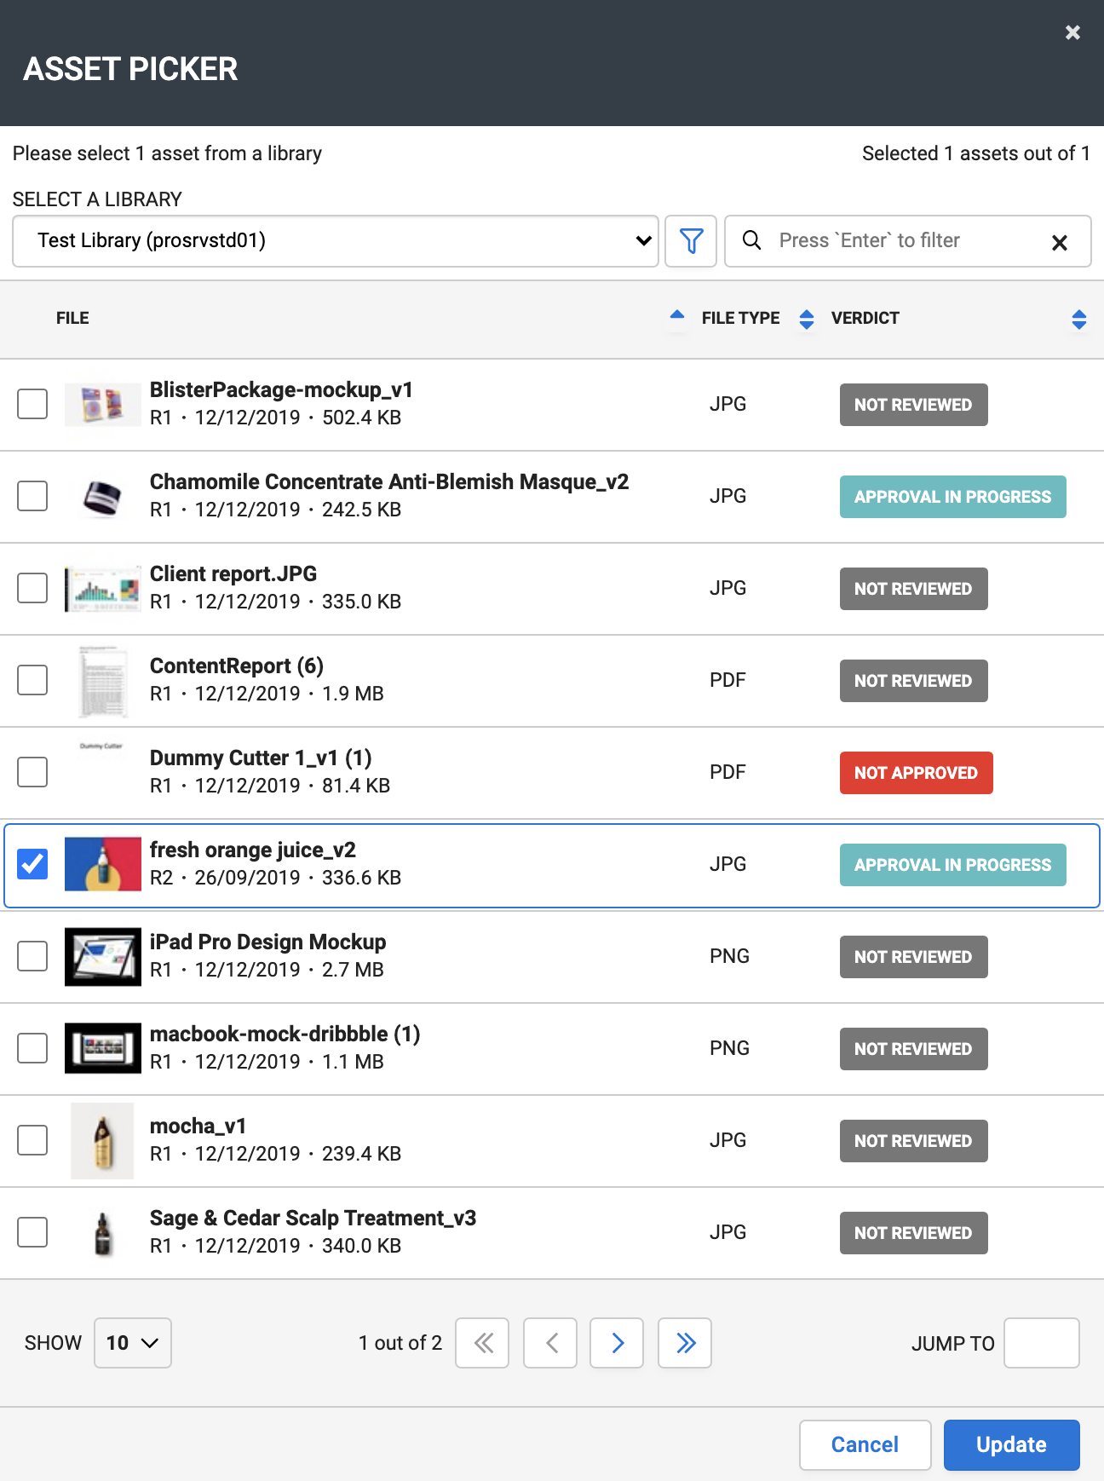Screen dimensions: 1104x1481
Task: Click the Update button
Action: (x=1011, y=1445)
